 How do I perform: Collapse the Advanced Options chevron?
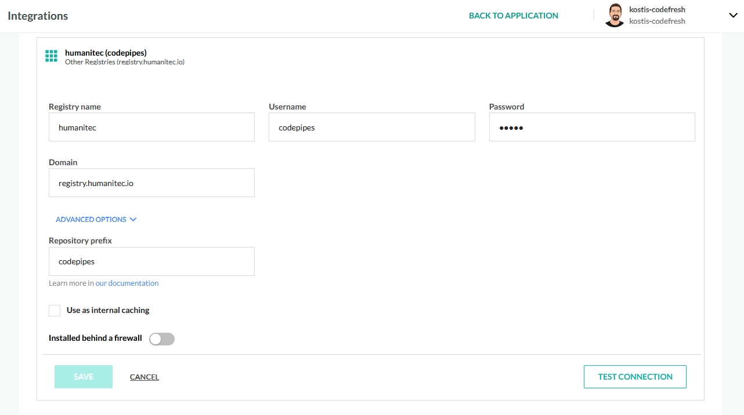[x=133, y=220]
